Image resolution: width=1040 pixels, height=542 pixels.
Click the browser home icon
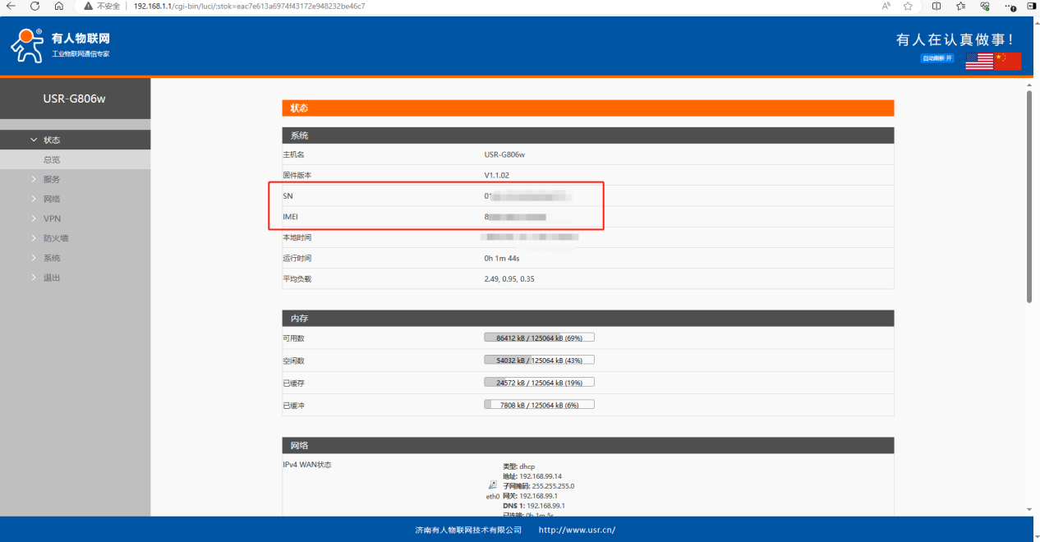click(x=59, y=6)
